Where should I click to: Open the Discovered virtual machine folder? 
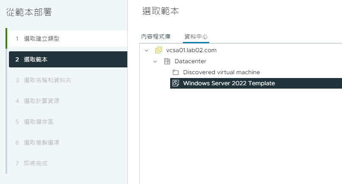coord(221,72)
